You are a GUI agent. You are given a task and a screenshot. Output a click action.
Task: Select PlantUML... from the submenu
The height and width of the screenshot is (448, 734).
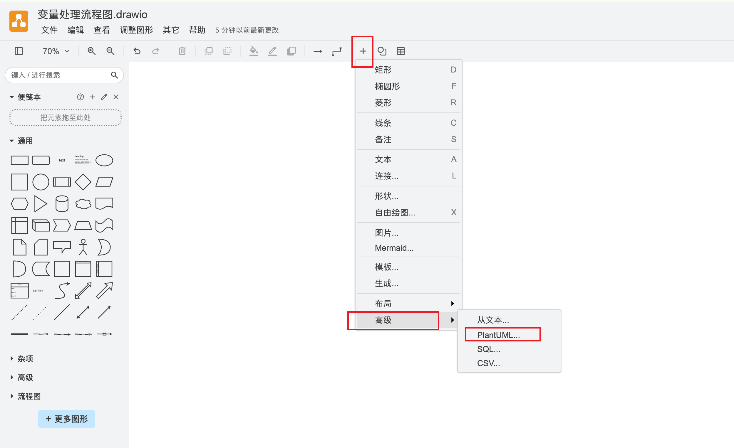(x=498, y=335)
